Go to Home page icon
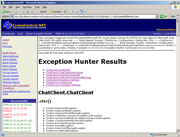 (x=32, y=11)
